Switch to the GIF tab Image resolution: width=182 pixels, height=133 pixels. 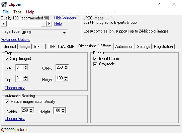click(x=39, y=47)
